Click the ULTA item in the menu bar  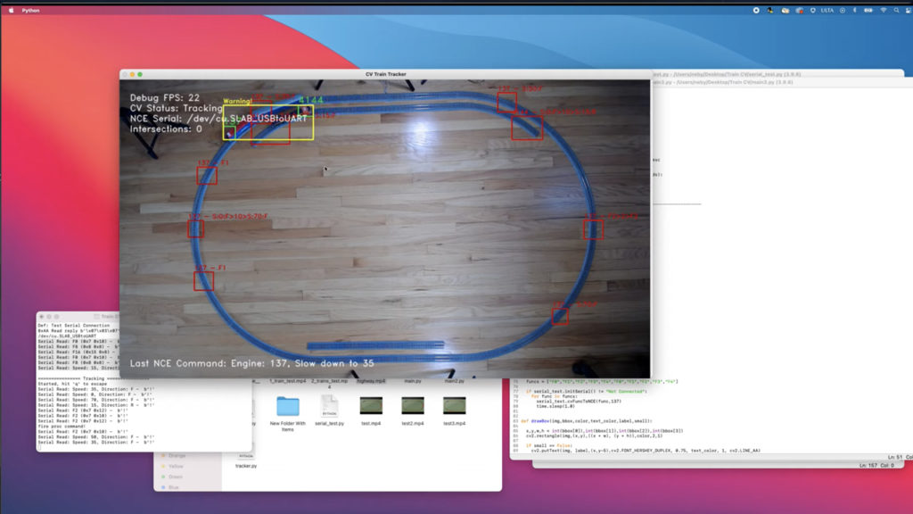click(827, 9)
